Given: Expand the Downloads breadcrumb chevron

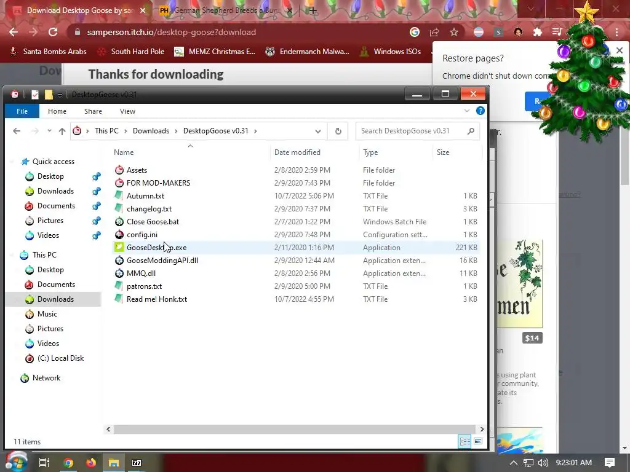Looking at the screenshot, I should pos(176,131).
